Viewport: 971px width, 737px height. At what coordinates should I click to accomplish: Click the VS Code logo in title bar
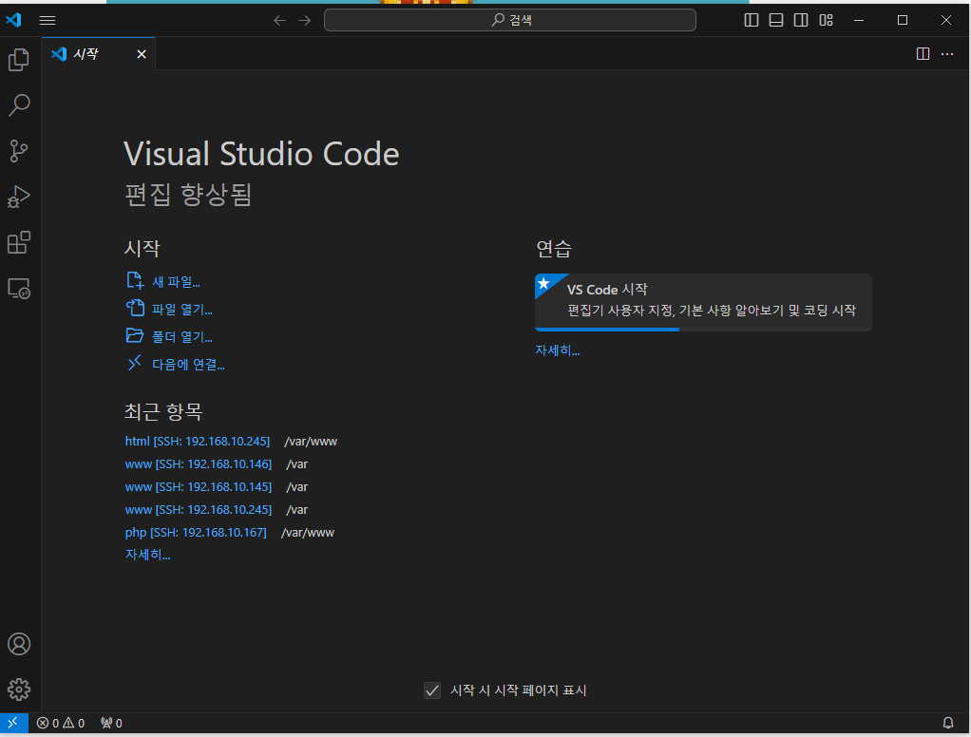coord(13,20)
